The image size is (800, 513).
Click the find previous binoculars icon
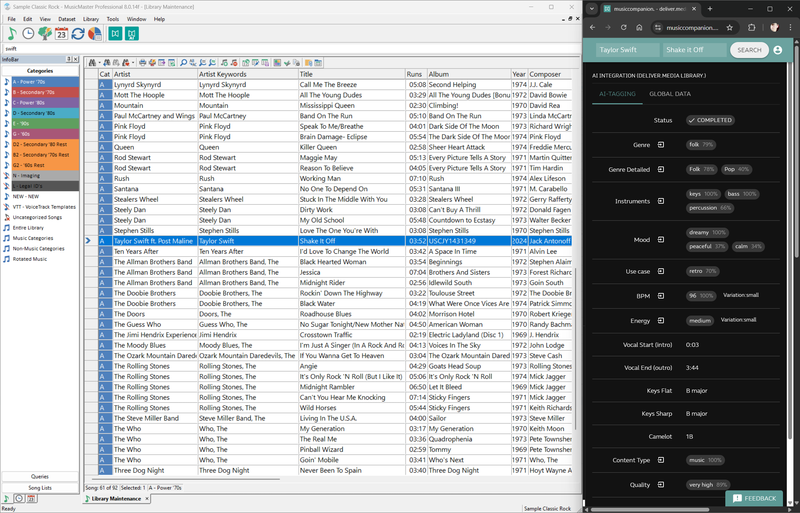(x=107, y=63)
